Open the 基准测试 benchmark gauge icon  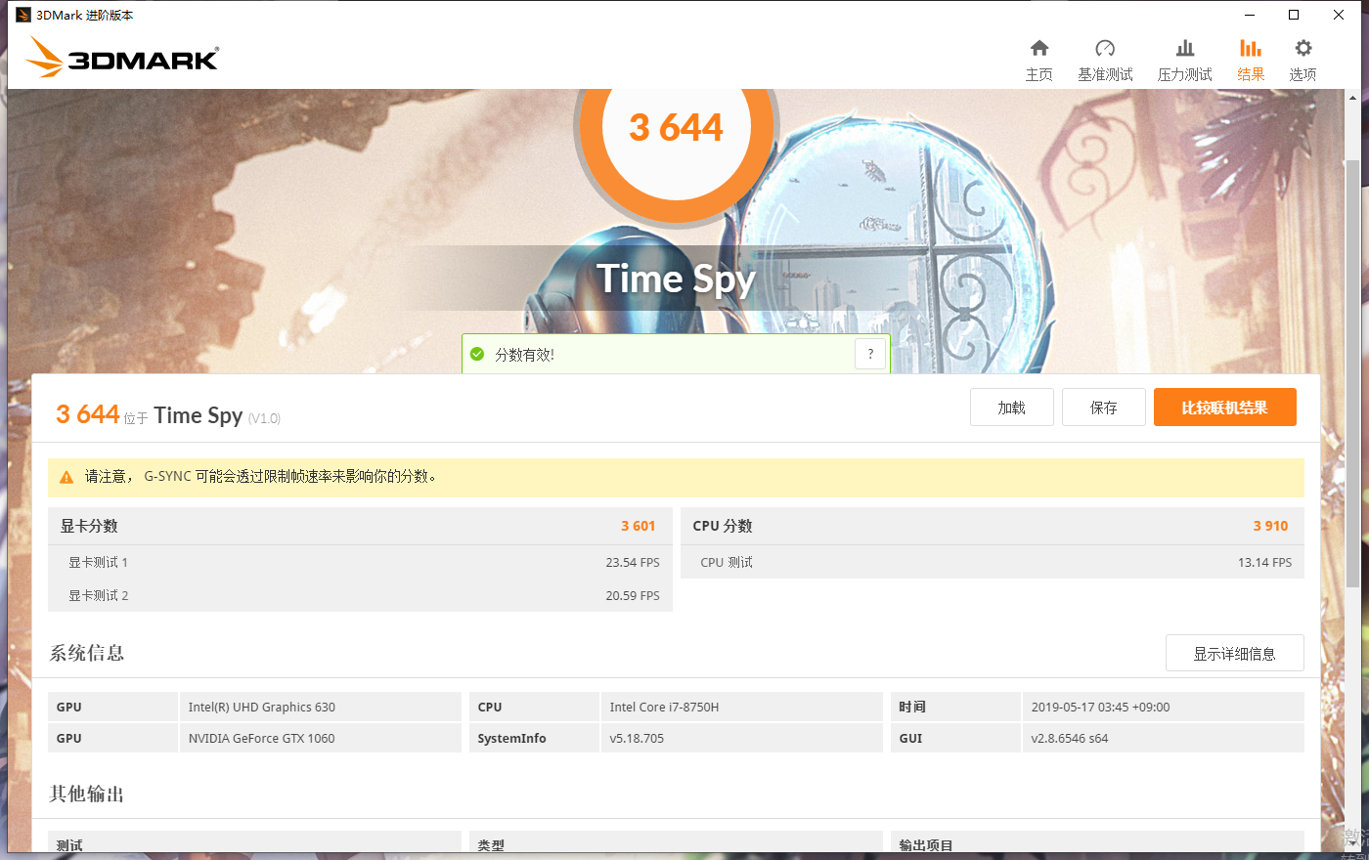coord(1105,48)
